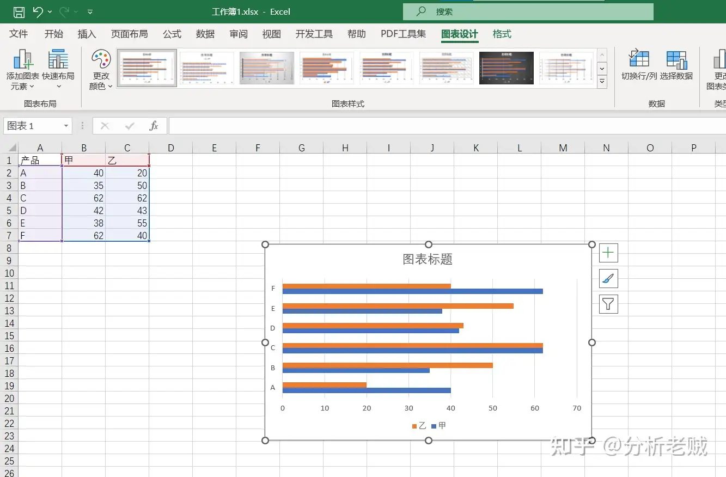Select the second chart style thumbnail
726x477 pixels.
pyautogui.click(x=207, y=68)
